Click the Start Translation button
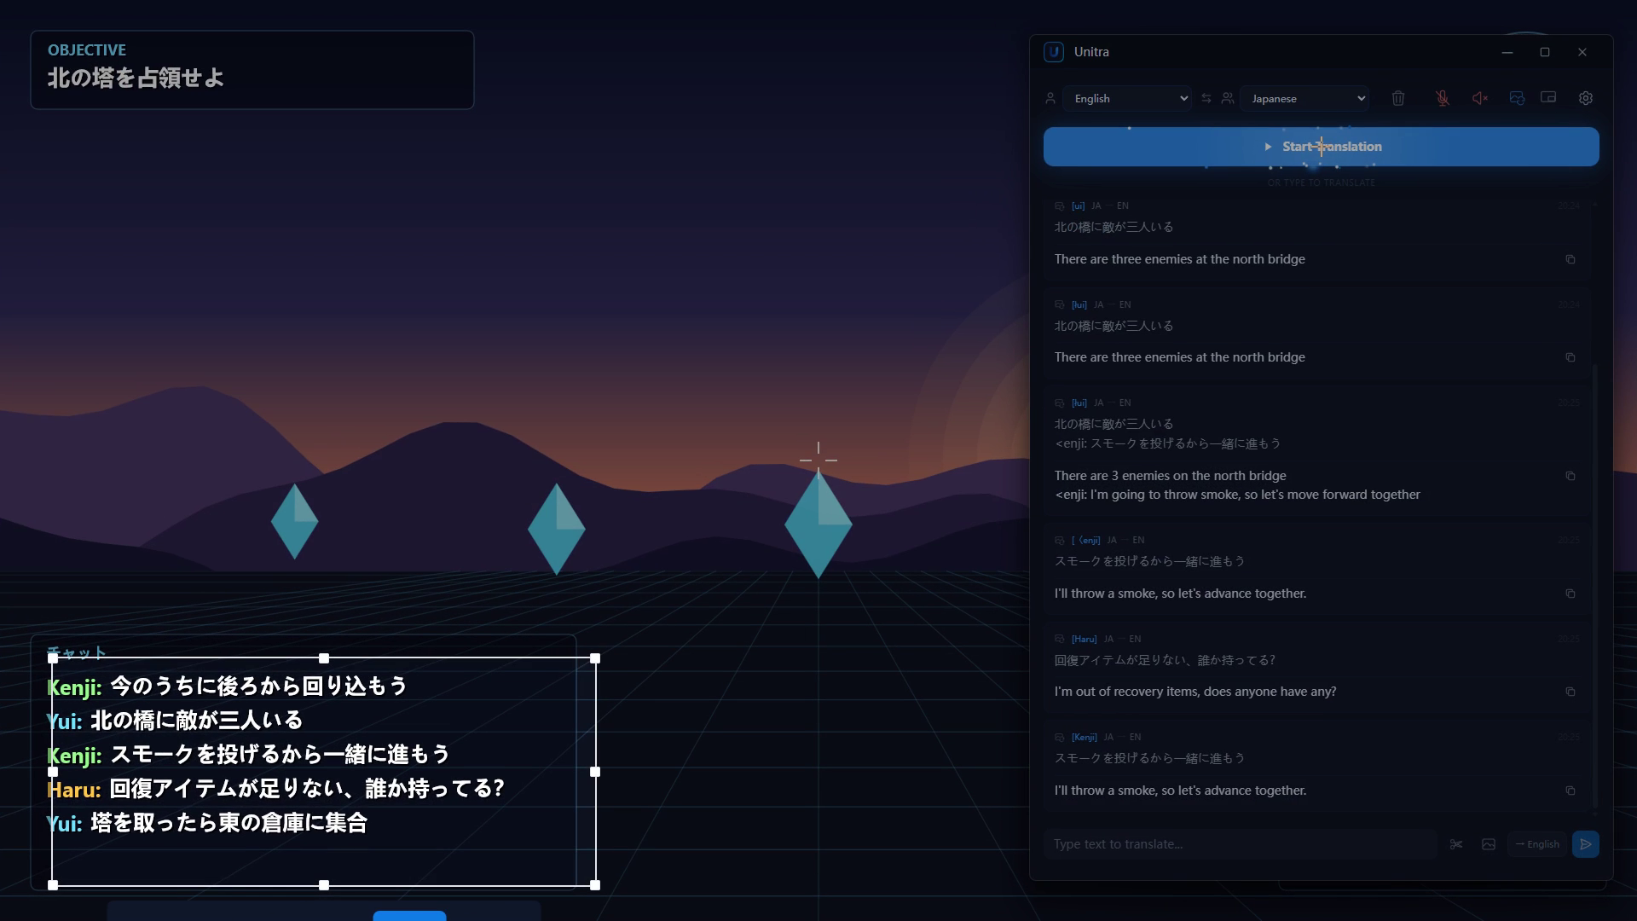This screenshot has width=1637, height=921. [x=1321, y=147]
